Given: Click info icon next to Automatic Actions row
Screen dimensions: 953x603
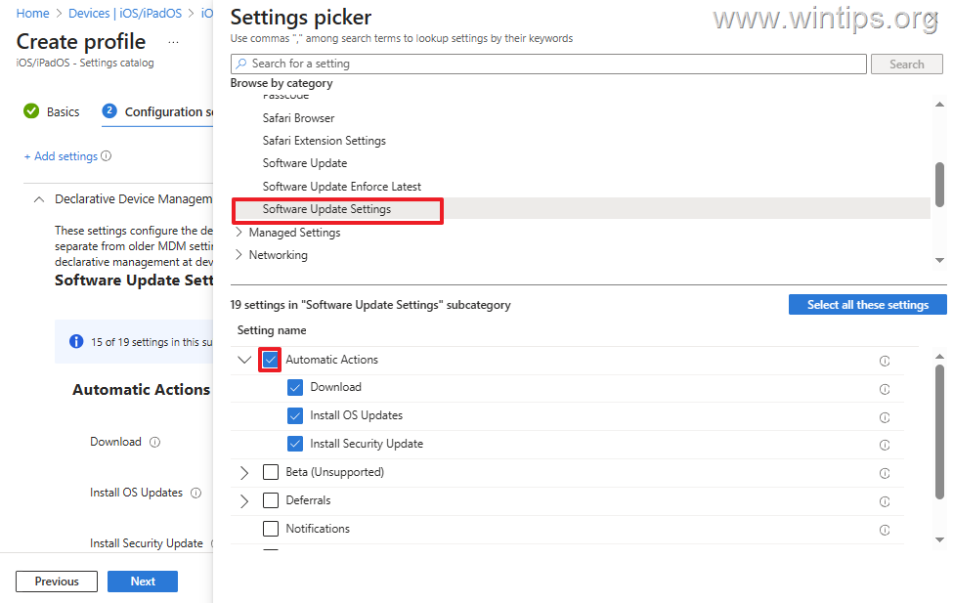Looking at the screenshot, I should (885, 361).
